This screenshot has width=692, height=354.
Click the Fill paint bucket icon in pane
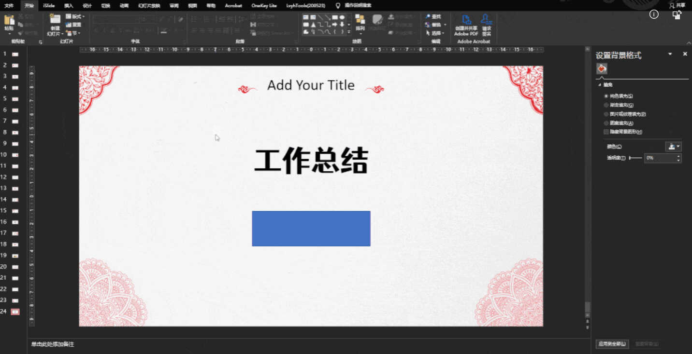pos(602,69)
